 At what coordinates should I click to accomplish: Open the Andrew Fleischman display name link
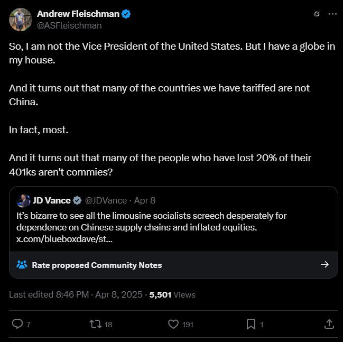tap(78, 14)
